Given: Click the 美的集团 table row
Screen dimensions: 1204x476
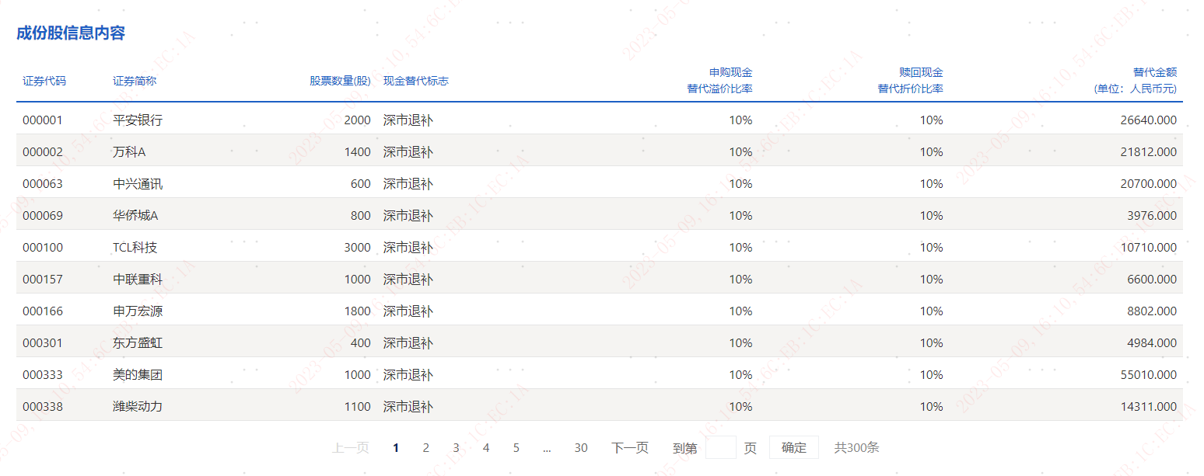Looking at the screenshot, I should point(311,374).
